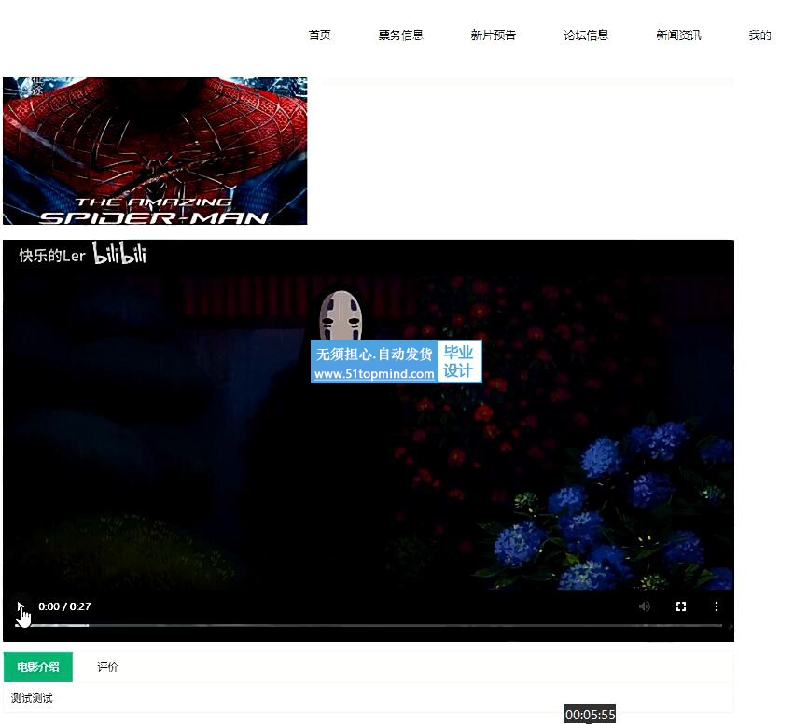Open the 首页 navigation item

(x=319, y=35)
